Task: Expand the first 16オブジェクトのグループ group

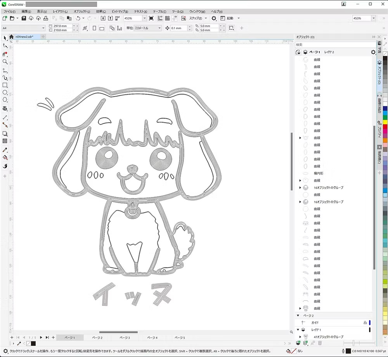Action: point(300,187)
